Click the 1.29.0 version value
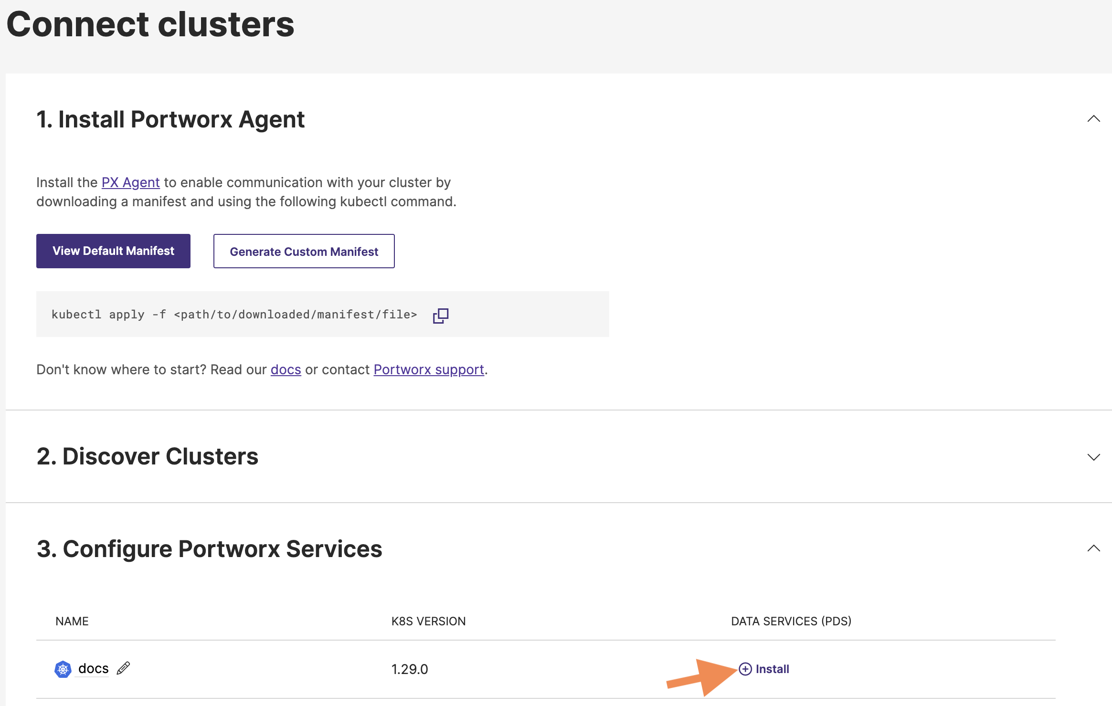Screen dimensions: 1112x706 [410, 669]
